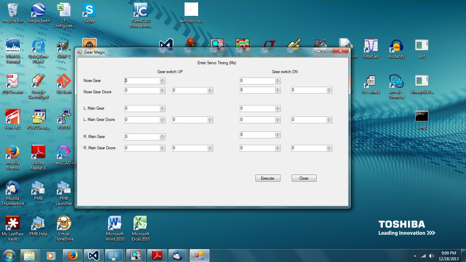Click Nose Gear UP timing field
Image resolution: width=466 pixels, height=262 pixels.
(142, 81)
